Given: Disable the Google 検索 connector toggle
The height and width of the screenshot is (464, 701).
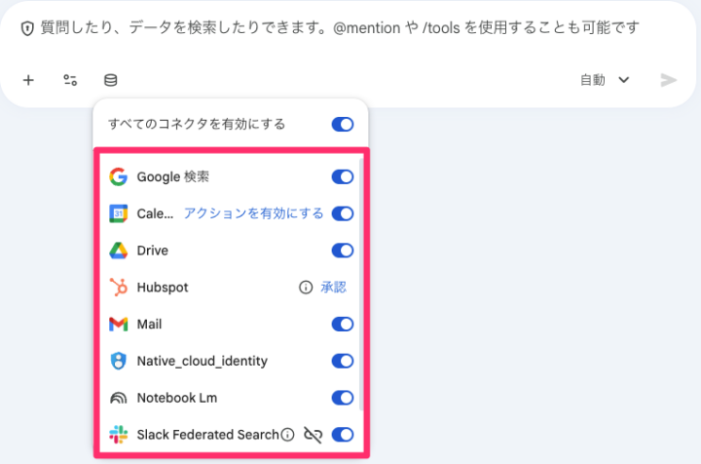Looking at the screenshot, I should click(x=342, y=177).
